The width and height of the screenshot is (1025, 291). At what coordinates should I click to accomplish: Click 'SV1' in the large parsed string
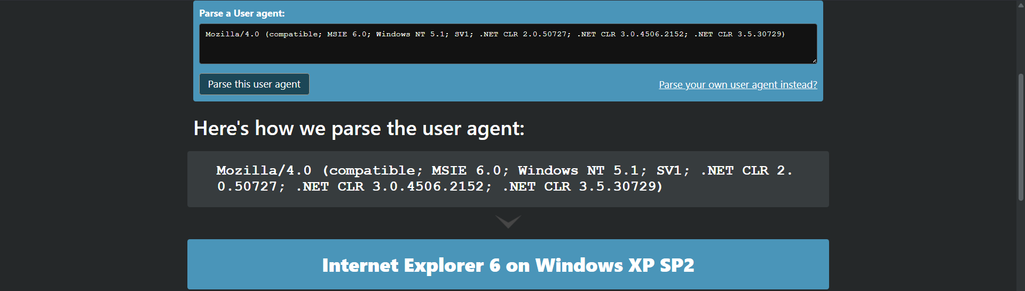pyautogui.click(x=672, y=171)
